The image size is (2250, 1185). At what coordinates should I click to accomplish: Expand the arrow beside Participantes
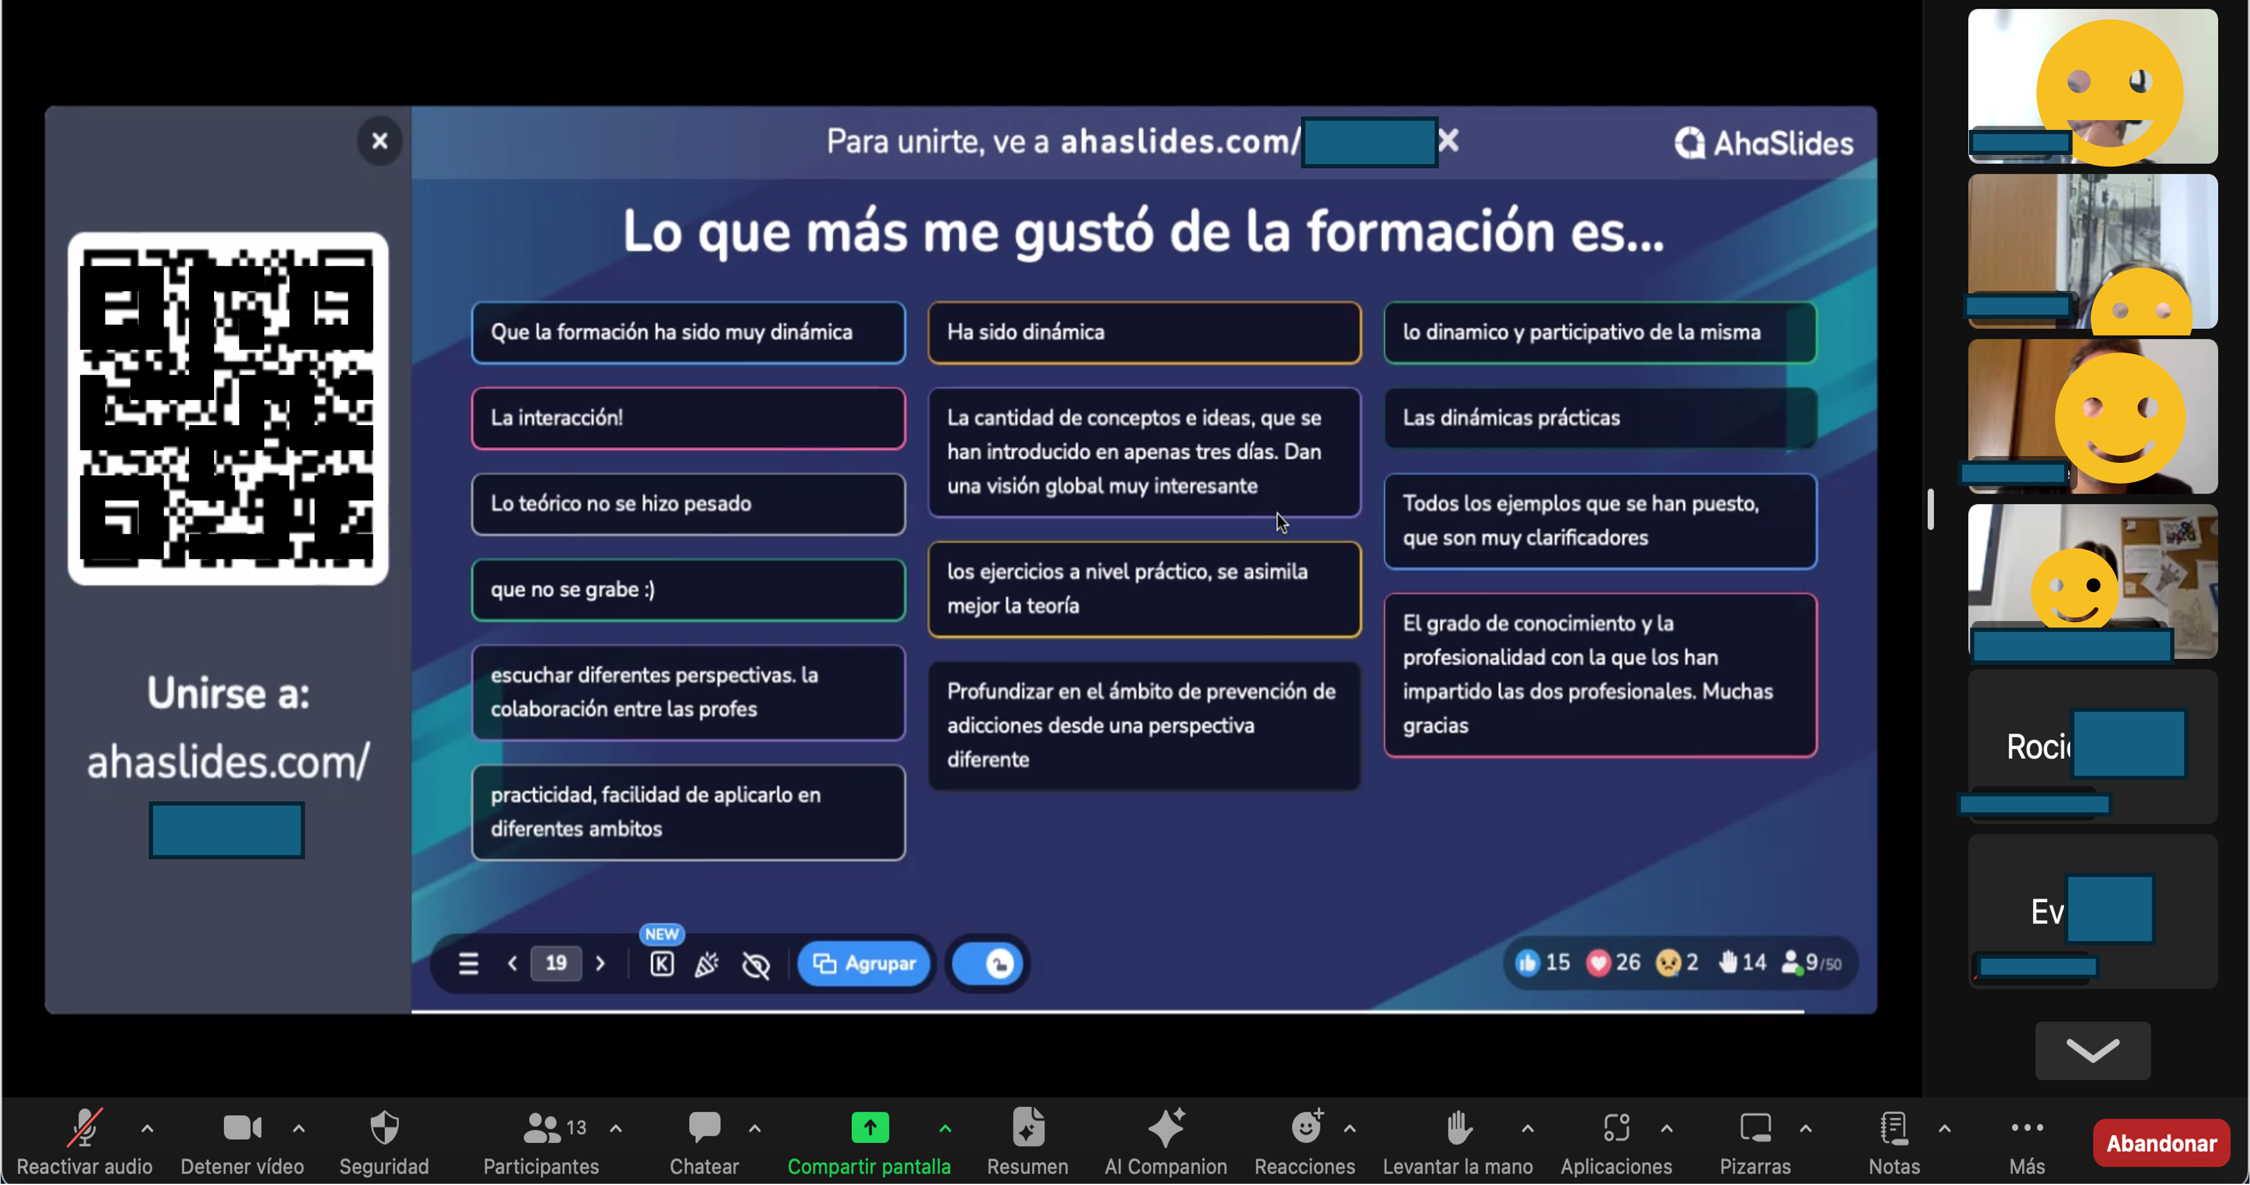click(x=616, y=1128)
